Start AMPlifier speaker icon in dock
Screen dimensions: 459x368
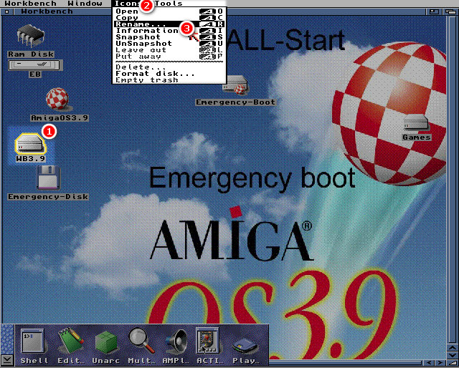pos(174,340)
